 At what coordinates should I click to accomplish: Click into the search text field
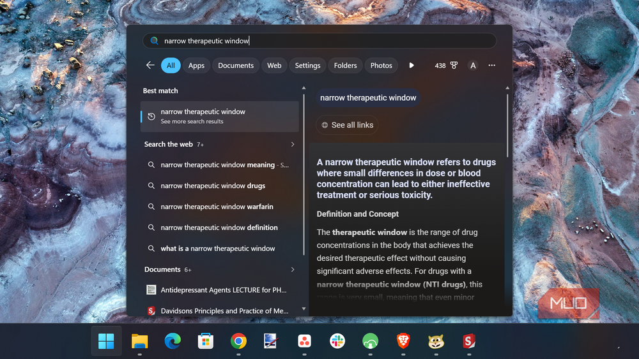[319, 41]
